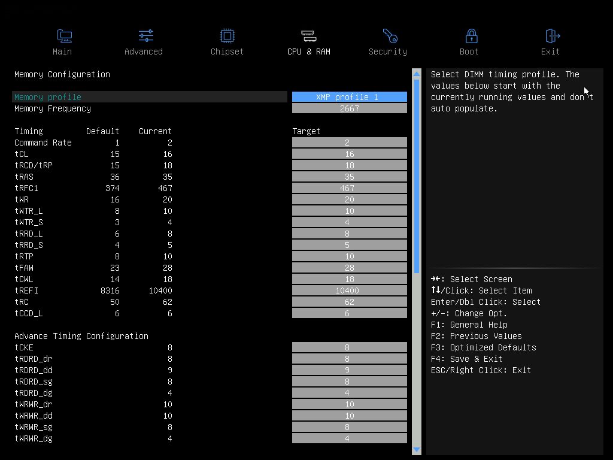Click the scrollbar down arrow
Image resolution: width=613 pixels, height=460 pixels.
point(417,450)
